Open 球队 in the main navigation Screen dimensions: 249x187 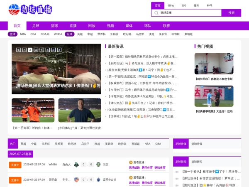pos(148,26)
